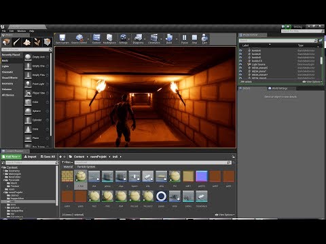
Task: Click the World Outliner vertical scrollbar
Action: pos(321,60)
